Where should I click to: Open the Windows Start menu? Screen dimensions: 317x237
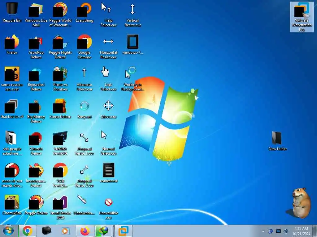8,231
